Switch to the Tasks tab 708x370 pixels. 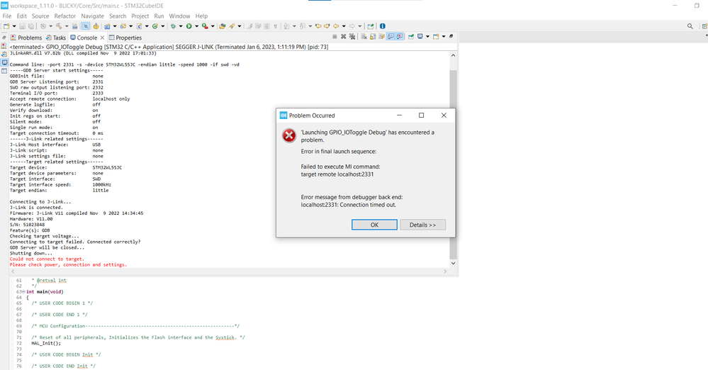55,38
